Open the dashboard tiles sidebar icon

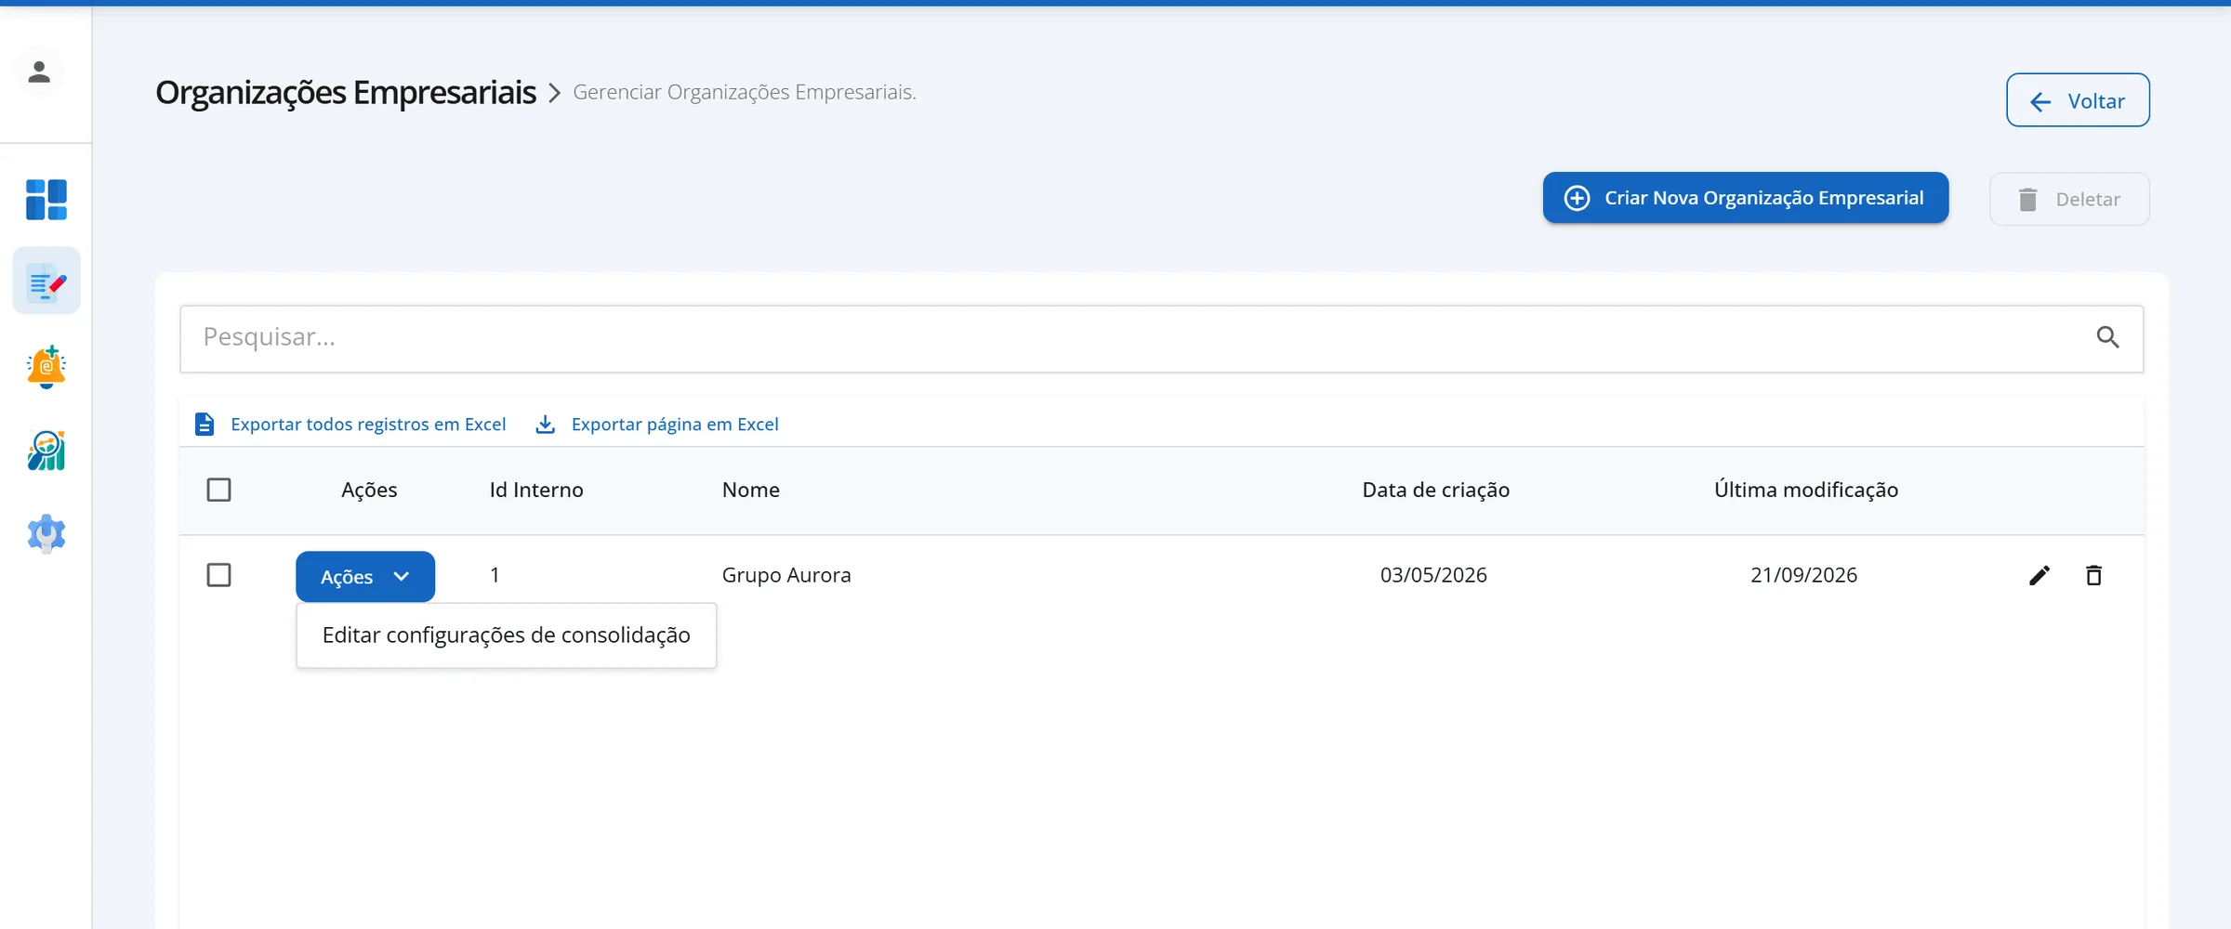46,200
